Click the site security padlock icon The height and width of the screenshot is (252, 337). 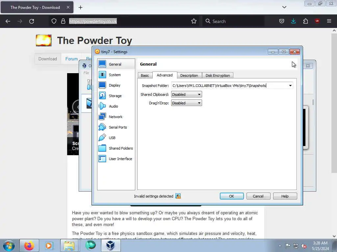coord(63,21)
